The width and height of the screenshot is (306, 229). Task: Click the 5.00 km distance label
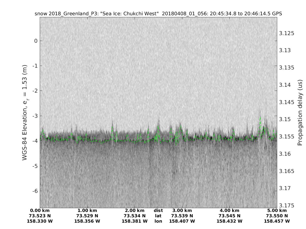(x=277, y=210)
